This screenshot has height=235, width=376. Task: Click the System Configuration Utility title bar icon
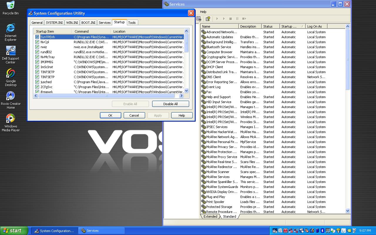(x=31, y=13)
